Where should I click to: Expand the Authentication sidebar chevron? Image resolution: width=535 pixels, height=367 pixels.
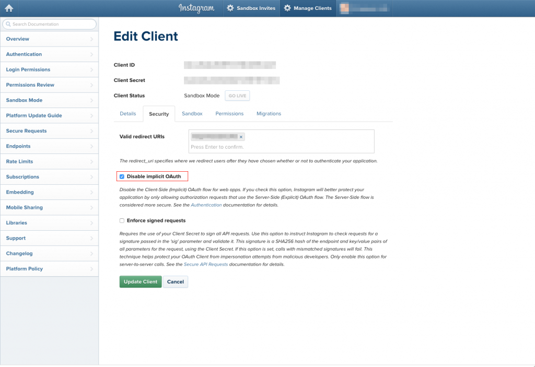pos(91,54)
